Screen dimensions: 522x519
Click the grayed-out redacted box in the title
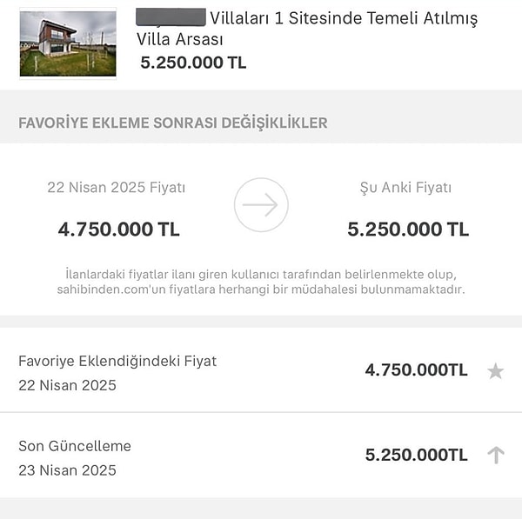pos(171,17)
